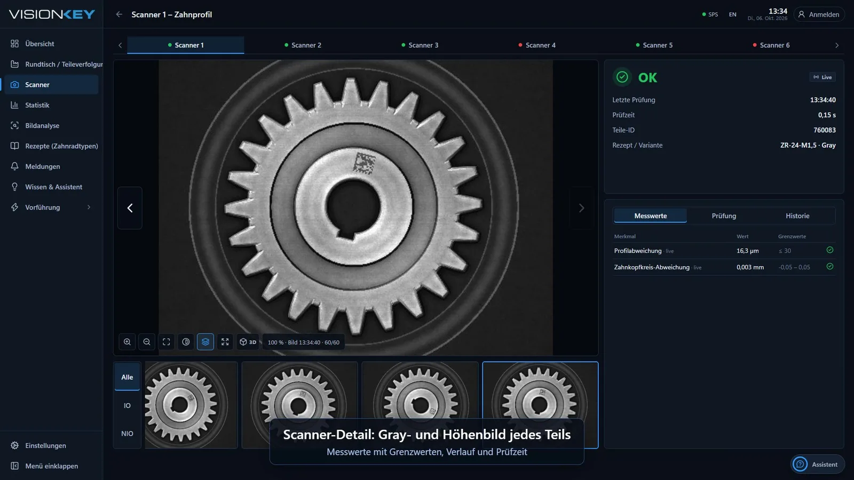Select the first gear thumbnail
This screenshot has height=480, width=854.
tap(191, 405)
